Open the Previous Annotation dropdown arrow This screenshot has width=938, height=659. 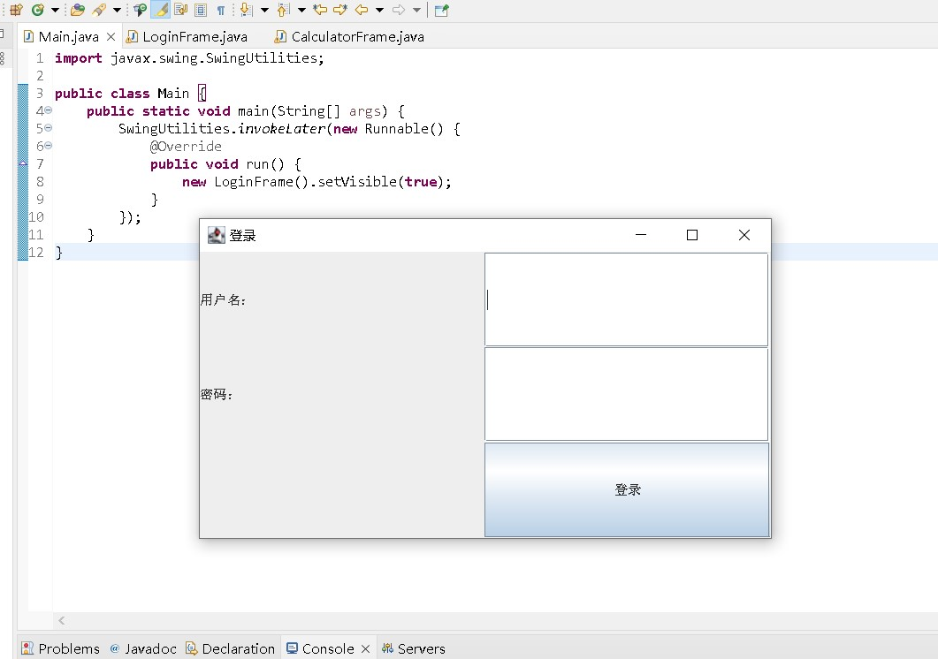tap(301, 10)
